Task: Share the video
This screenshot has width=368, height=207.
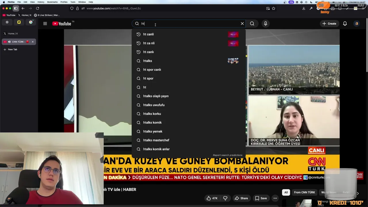Action: (x=241, y=198)
